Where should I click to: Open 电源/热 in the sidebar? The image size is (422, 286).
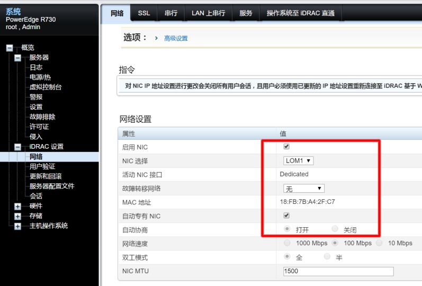(40, 77)
